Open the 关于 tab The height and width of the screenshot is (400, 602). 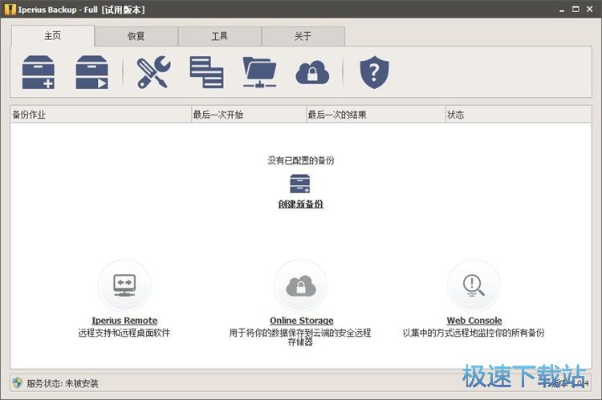point(303,36)
